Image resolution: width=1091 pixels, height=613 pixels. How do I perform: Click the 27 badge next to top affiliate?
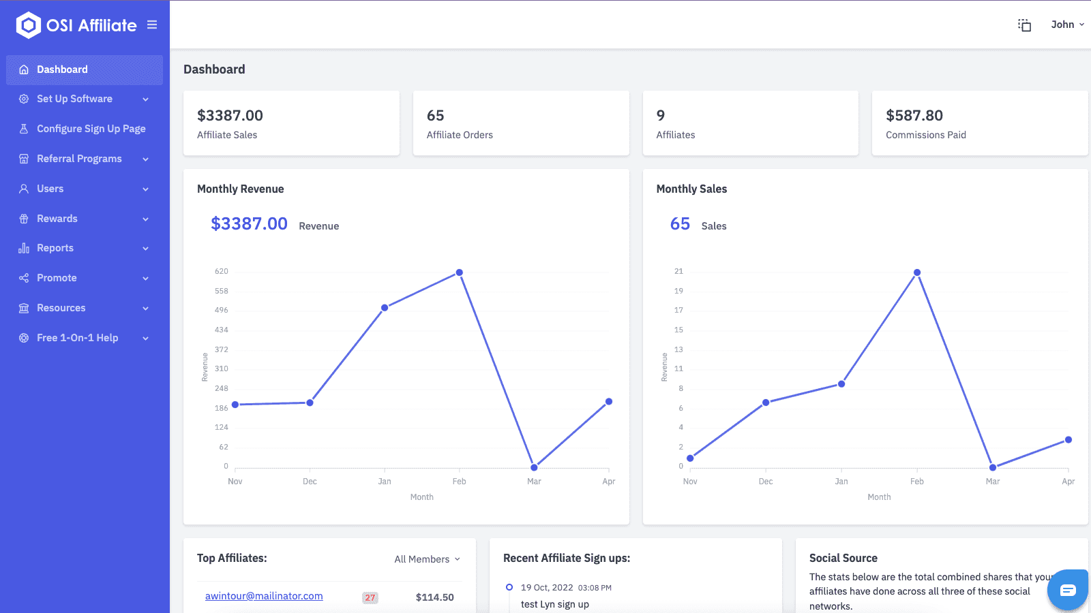(x=369, y=597)
